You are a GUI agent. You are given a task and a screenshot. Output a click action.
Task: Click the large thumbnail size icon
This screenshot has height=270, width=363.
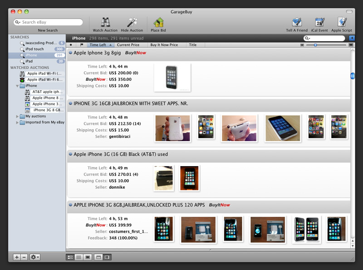pyautogui.click(x=351, y=45)
